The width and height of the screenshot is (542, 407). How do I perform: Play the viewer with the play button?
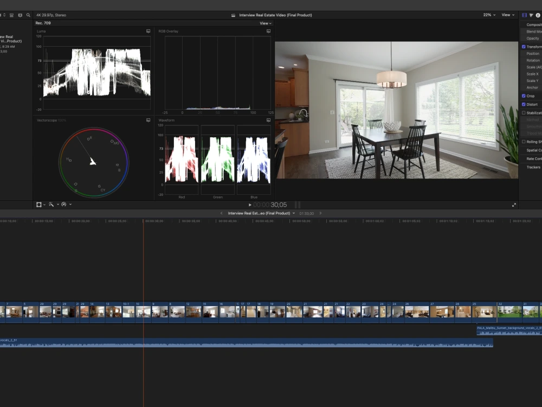(250, 205)
